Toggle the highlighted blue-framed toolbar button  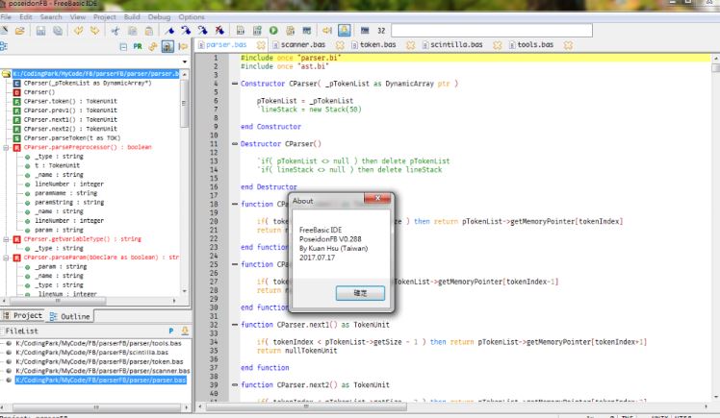pos(345,31)
